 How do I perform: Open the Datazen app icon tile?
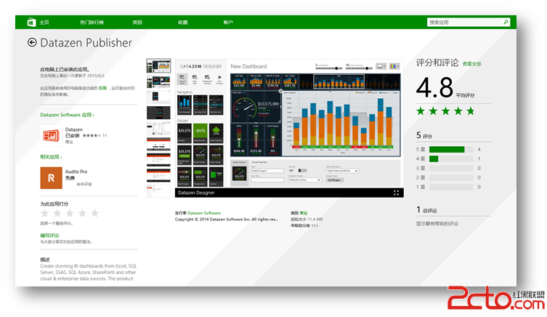[51, 135]
